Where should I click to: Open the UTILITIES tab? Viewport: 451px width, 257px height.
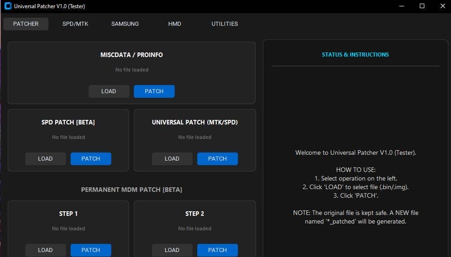[225, 24]
